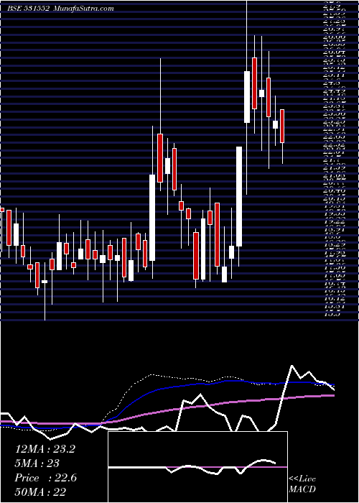
Task: Click the <<Live MACD label
Action: pyautogui.click(x=302, y=484)
